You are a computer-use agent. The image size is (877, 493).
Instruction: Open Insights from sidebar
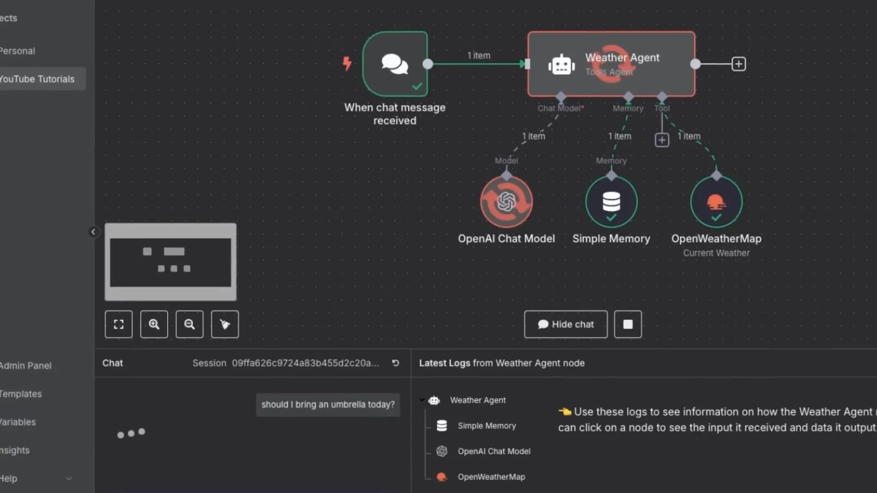15,451
